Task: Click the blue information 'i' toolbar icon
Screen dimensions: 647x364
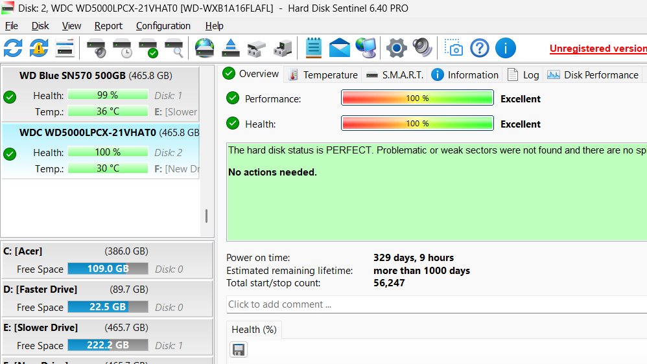Action: point(506,48)
